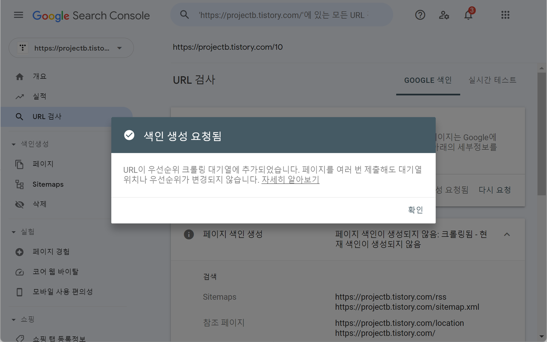
Task: Click the magnifier icon next to URL 검사
Action: click(x=19, y=117)
